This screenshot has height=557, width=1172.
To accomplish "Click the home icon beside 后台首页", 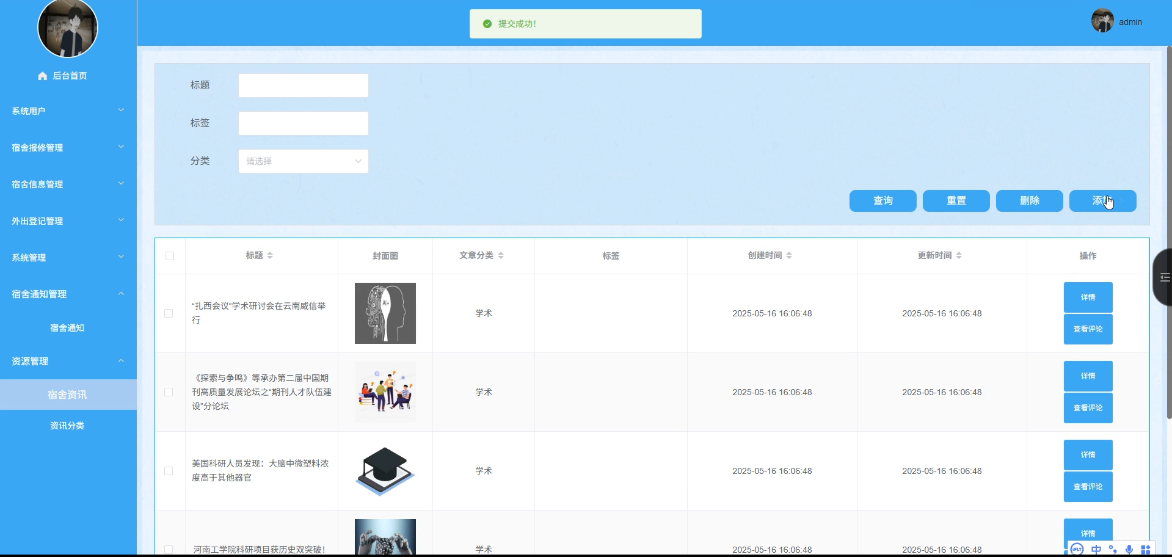I will coord(42,76).
